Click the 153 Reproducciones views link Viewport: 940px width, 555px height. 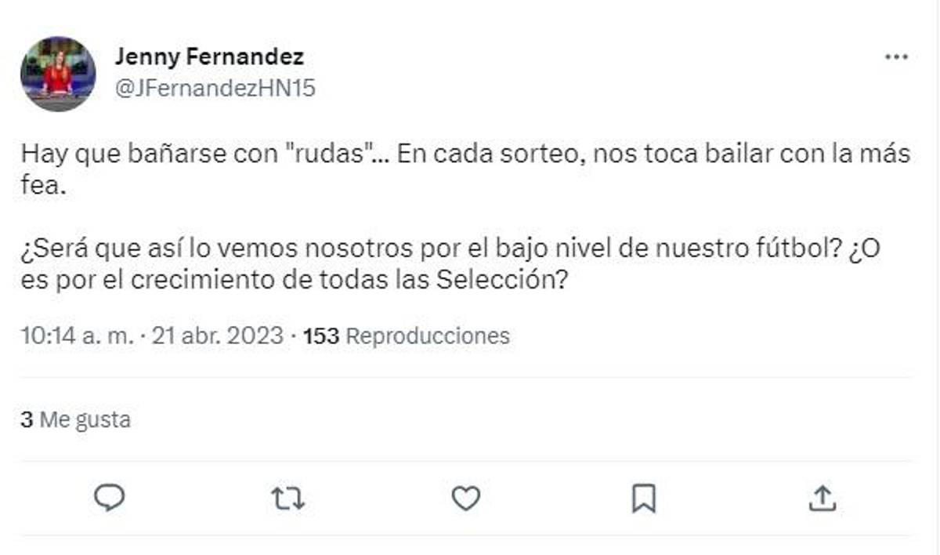[x=405, y=336]
